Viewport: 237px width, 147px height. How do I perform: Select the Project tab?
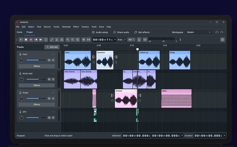[30, 32]
